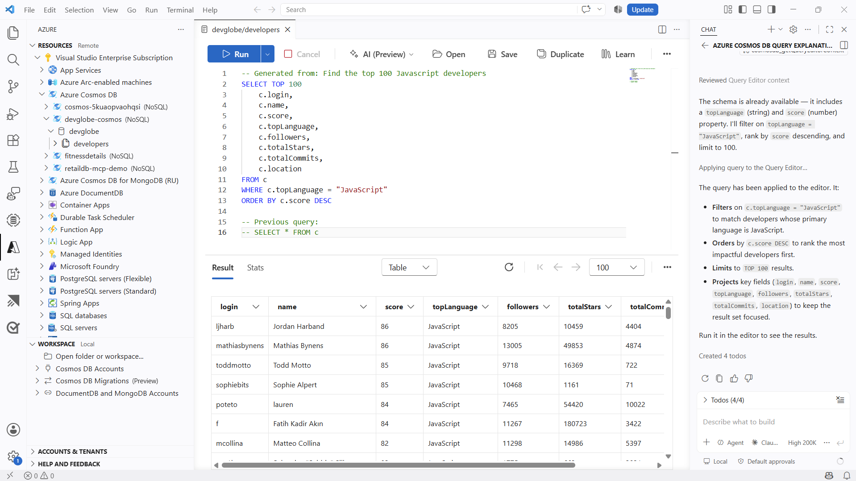
Task: Open notifications bell in status bar
Action: click(847, 476)
